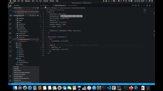The height and width of the screenshot is (91, 163).
Task: Open TopMenuBar.tsx in the file tree
Action: point(23,32)
